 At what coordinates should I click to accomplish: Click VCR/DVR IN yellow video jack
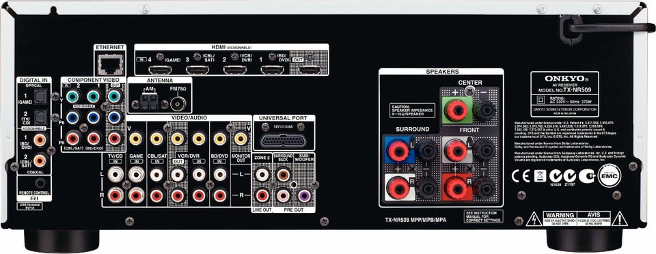pos(199,139)
